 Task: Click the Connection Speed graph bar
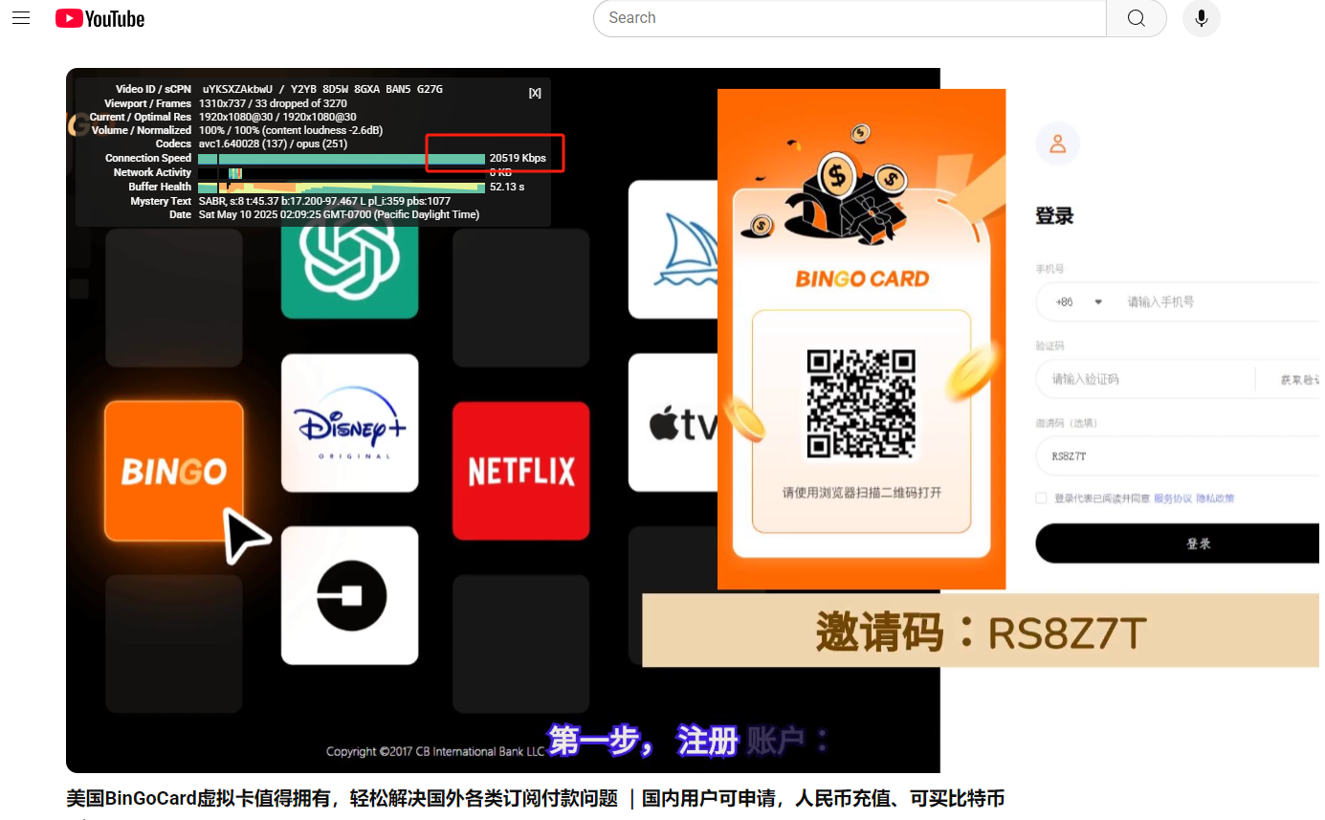(342, 158)
